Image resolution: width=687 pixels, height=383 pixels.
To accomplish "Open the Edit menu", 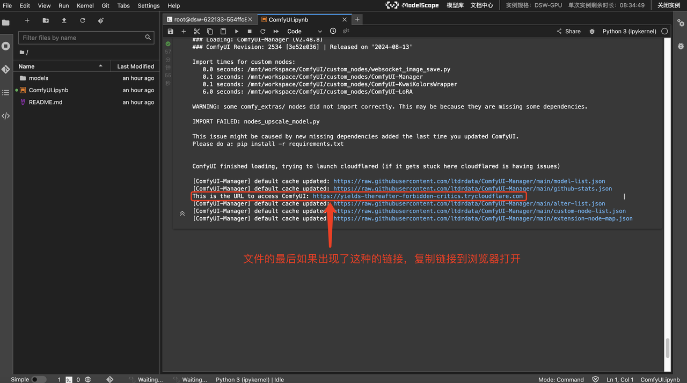I will click(25, 5).
